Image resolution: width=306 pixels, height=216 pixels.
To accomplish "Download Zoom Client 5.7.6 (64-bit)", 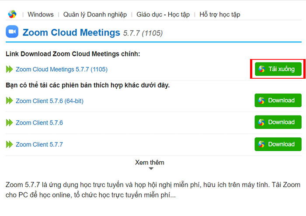I will coord(278,100).
